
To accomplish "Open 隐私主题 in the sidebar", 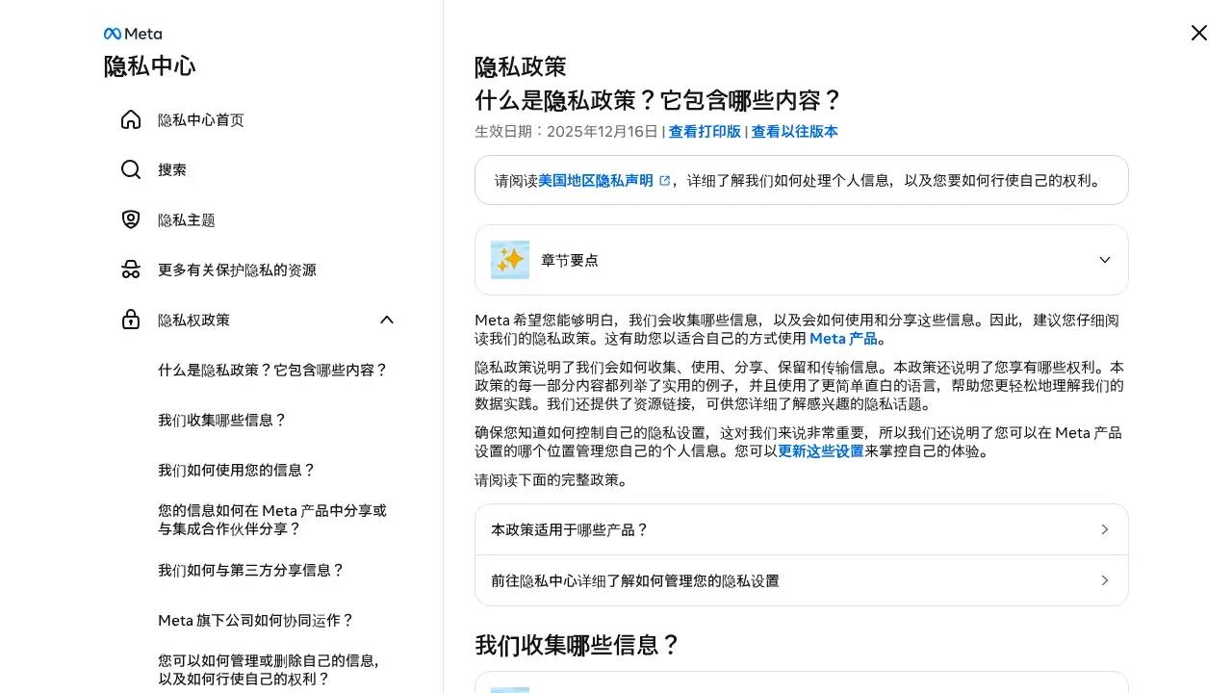I will [x=187, y=219].
